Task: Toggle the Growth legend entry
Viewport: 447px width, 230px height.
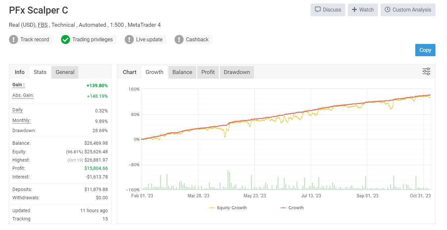Action: click(292, 208)
